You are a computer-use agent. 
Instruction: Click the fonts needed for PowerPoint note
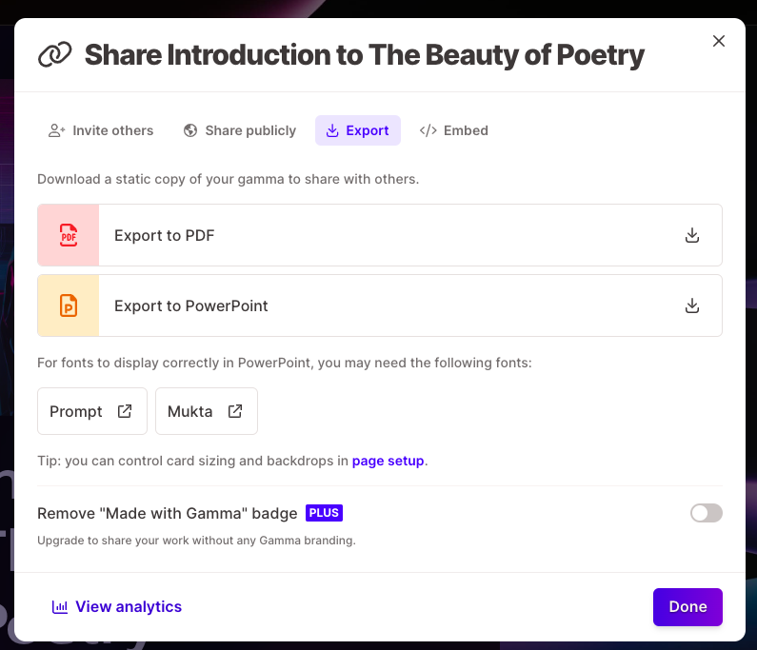(285, 363)
